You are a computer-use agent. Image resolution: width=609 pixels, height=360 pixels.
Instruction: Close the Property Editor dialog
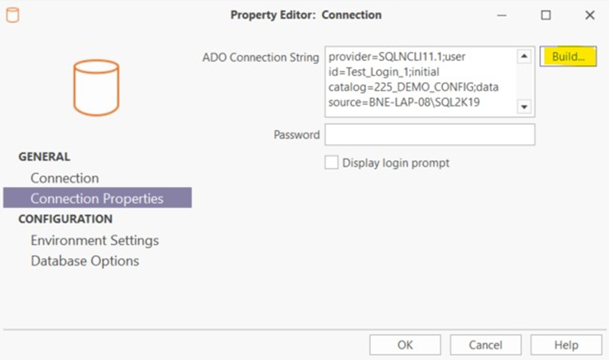pyautogui.click(x=590, y=15)
